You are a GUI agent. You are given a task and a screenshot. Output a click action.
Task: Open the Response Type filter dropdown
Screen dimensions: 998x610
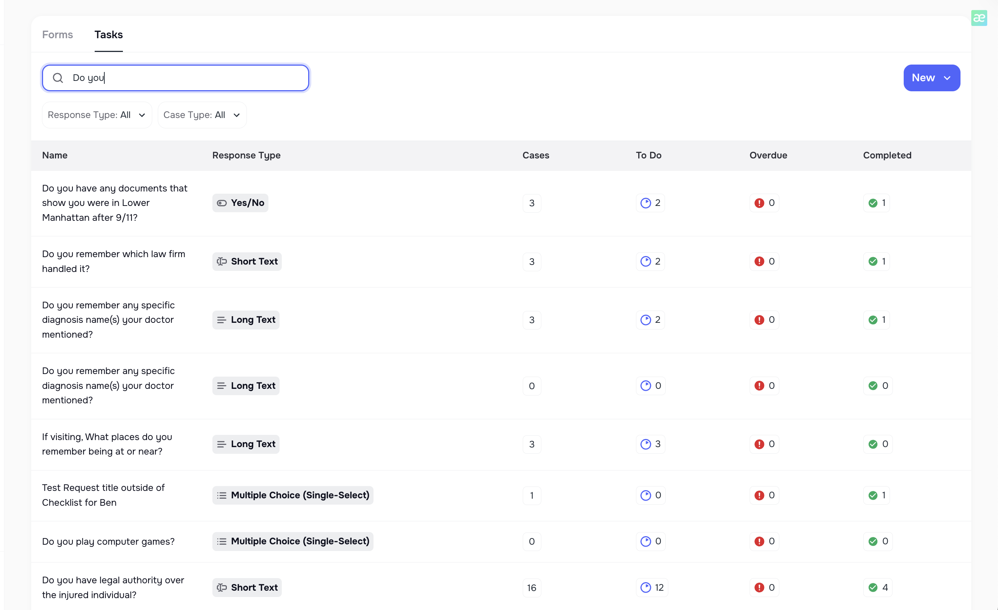tap(97, 115)
